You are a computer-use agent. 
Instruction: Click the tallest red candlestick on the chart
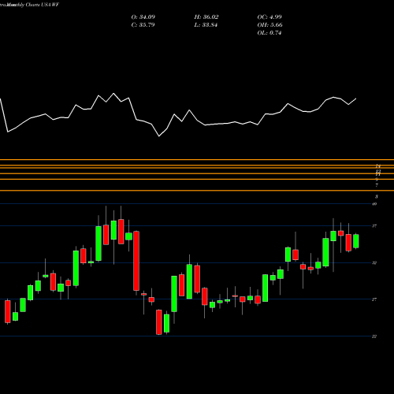coord(136,261)
